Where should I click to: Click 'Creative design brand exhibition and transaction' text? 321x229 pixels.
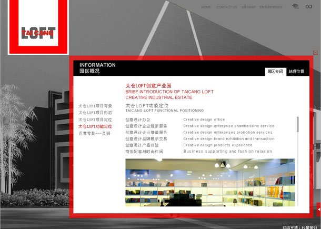(229, 138)
